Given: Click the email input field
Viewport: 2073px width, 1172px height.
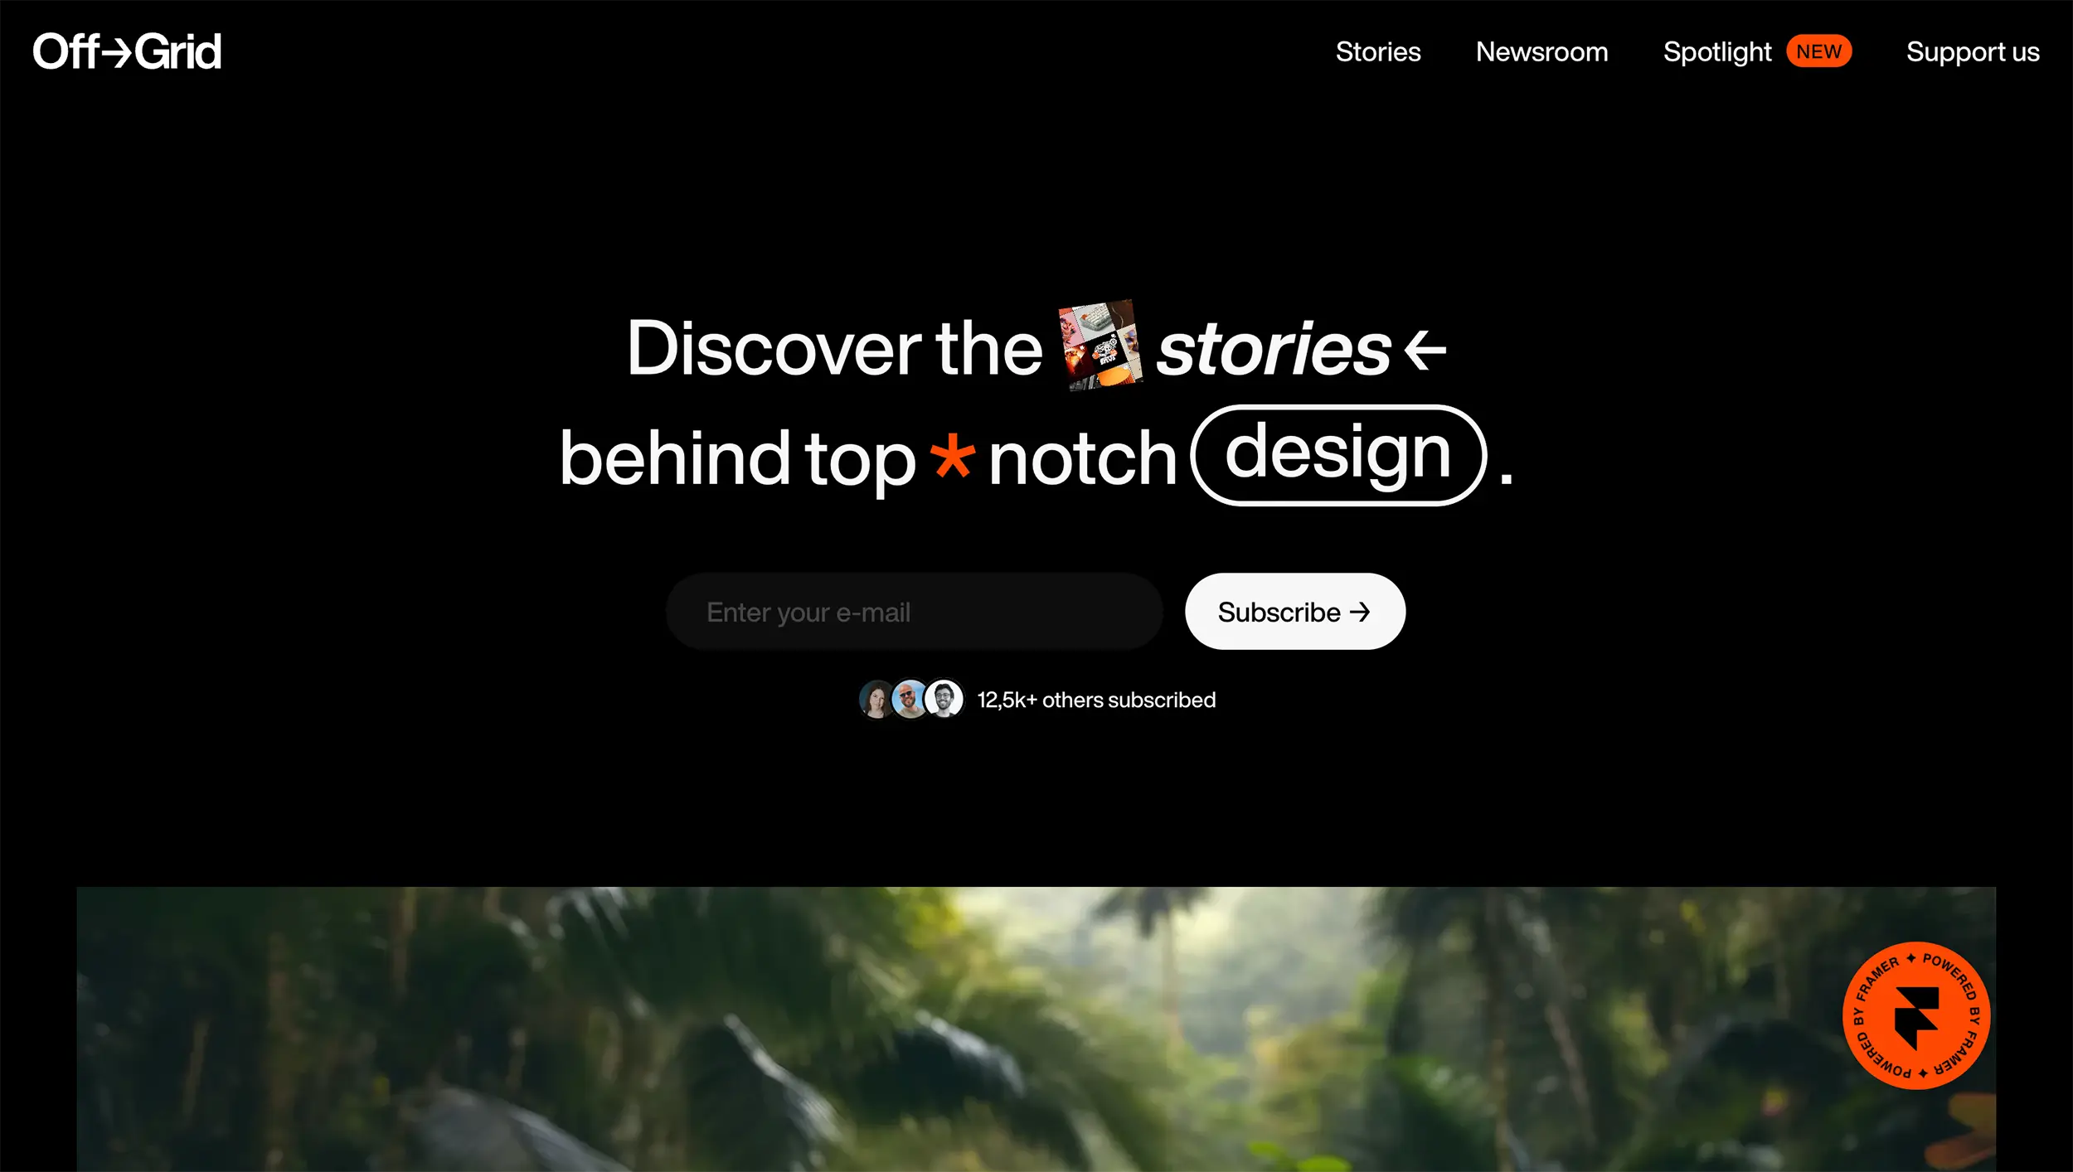Looking at the screenshot, I should click(x=914, y=612).
